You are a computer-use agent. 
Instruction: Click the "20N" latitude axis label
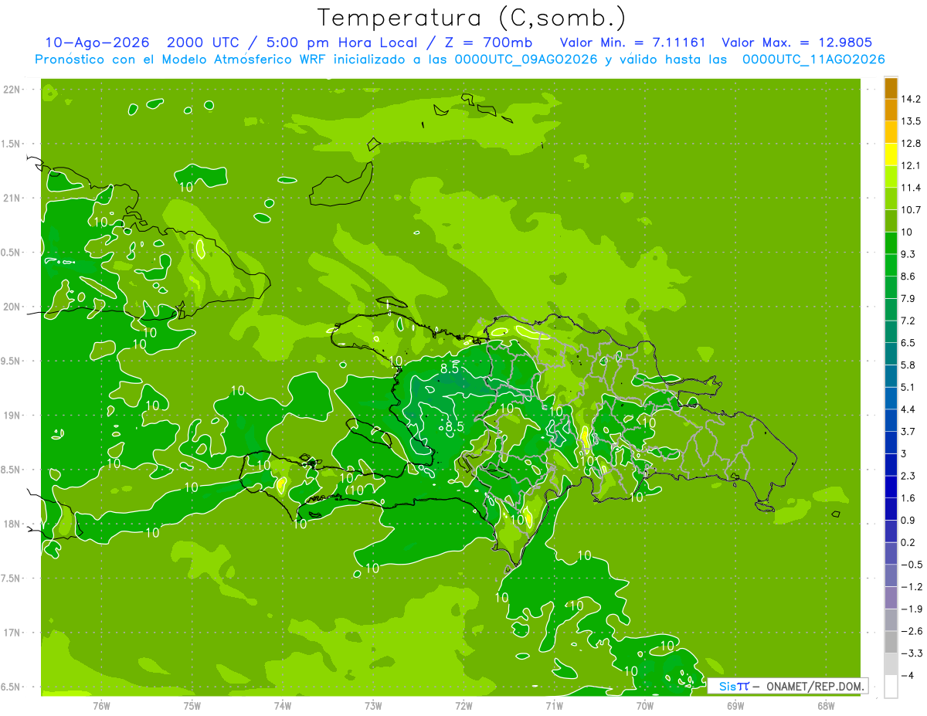tap(13, 307)
